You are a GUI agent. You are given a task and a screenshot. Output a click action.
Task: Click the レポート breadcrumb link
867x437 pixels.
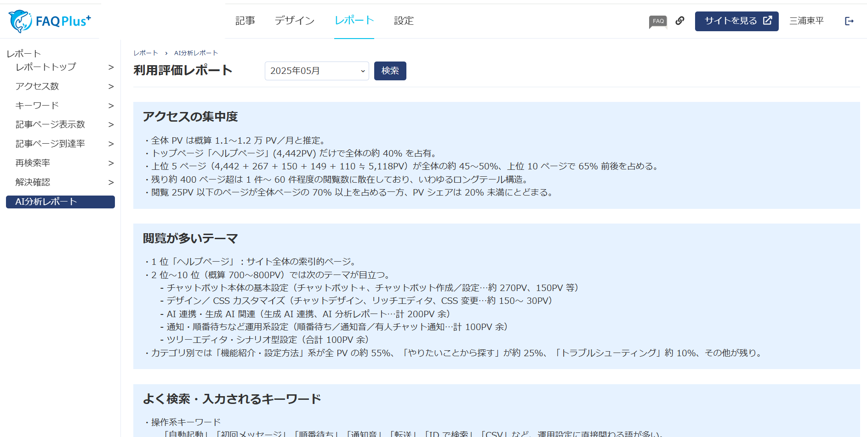point(145,53)
